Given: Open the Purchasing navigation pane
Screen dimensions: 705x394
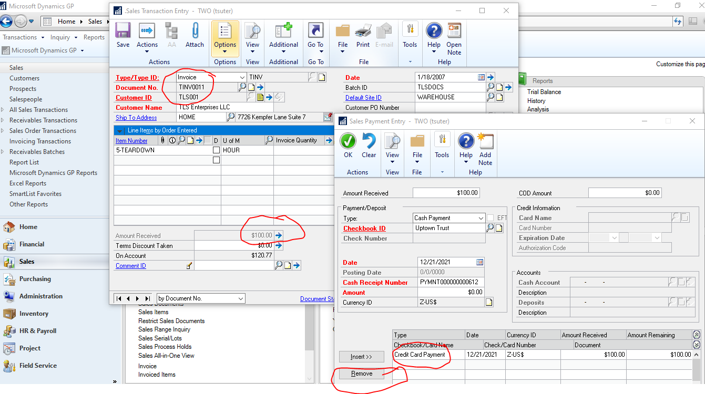Looking at the screenshot, I should 55,278.
